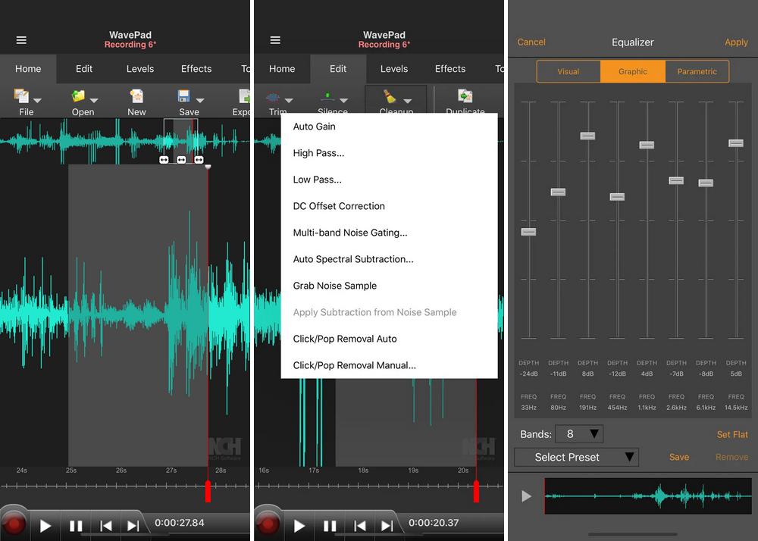Switch equalizer to Graphic mode
Image resolution: width=758 pixels, height=541 pixels.
(633, 71)
